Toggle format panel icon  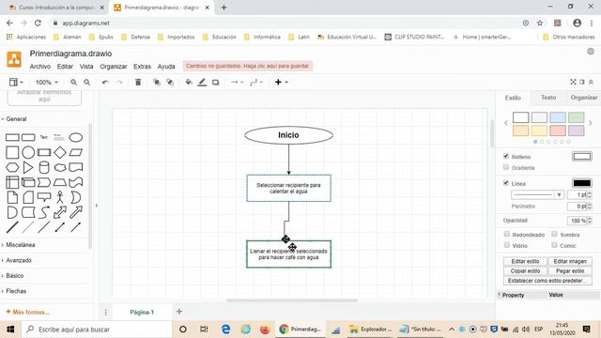tap(582, 82)
